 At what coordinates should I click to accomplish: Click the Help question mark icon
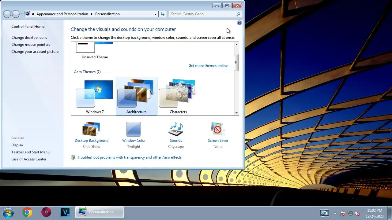tap(239, 23)
